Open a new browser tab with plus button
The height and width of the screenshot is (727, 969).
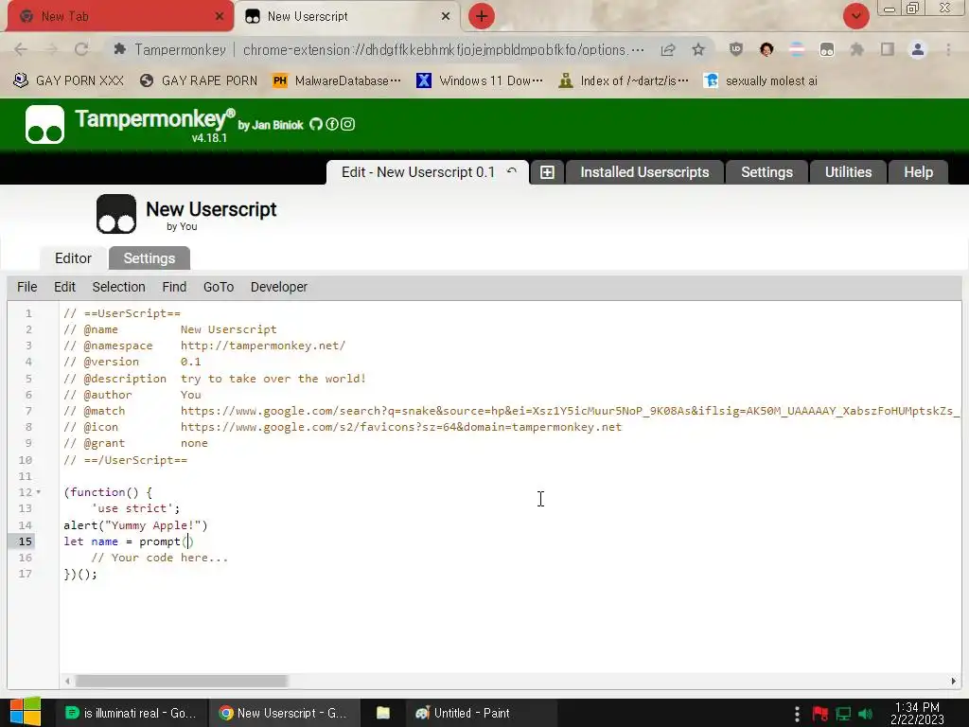pyautogui.click(x=482, y=16)
